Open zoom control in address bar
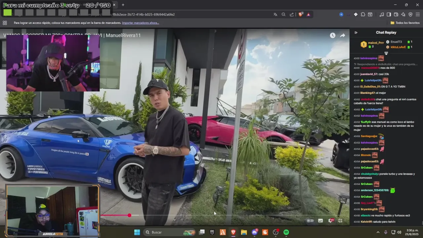This screenshot has width=423, height=238. click(x=284, y=15)
